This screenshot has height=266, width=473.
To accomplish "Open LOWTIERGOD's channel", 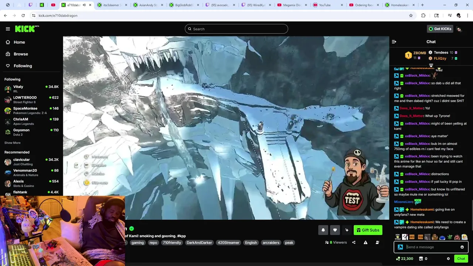I will pos(31,99).
